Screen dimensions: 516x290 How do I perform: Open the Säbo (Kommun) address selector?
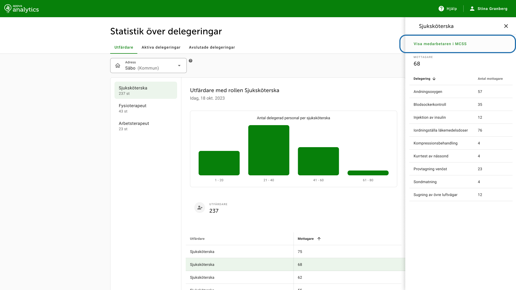148,66
